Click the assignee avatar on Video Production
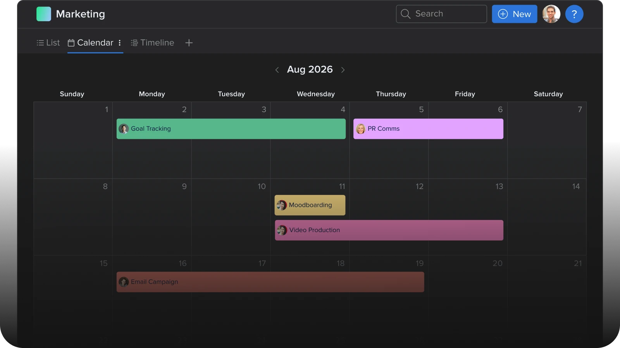The width and height of the screenshot is (620, 348). [x=282, y=230]
